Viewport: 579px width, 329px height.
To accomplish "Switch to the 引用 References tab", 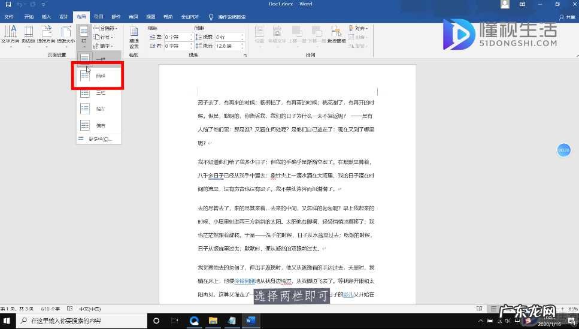I will point(99,17).
